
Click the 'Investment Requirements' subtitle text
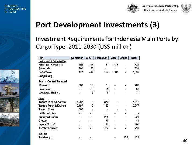click(107, 43)
